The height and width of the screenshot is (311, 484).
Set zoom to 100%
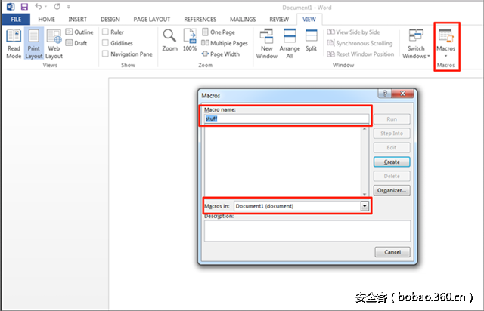190,40
